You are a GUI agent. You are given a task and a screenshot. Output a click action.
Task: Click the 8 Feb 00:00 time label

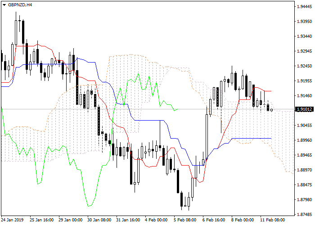(x=243, y=220)
